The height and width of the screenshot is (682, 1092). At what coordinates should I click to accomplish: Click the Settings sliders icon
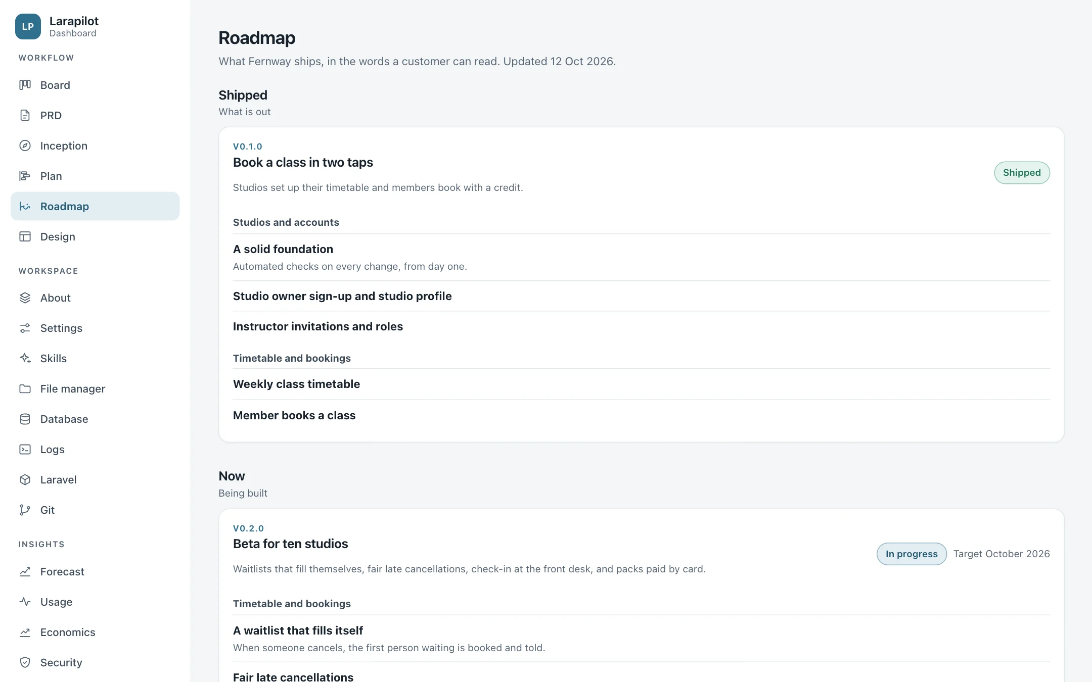coord(25,328)
